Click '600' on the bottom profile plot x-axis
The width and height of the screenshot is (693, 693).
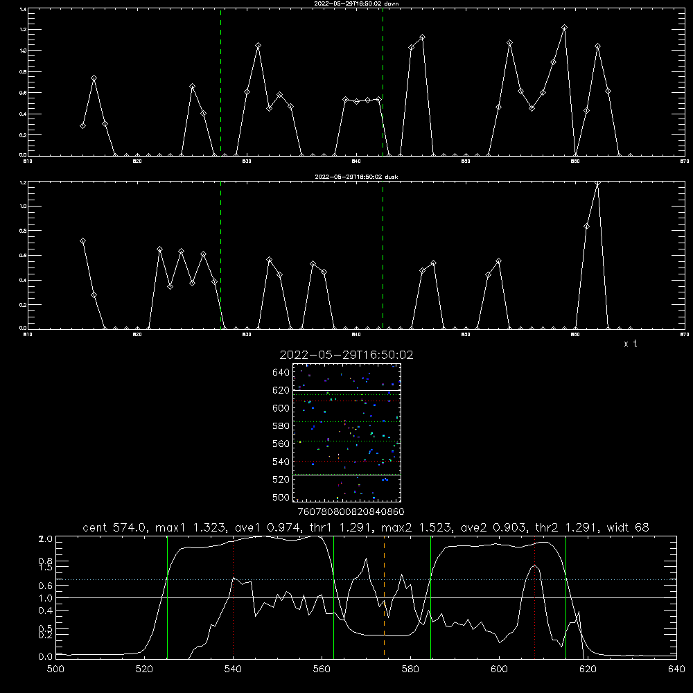pyautogui.click(x=500, y=669)
